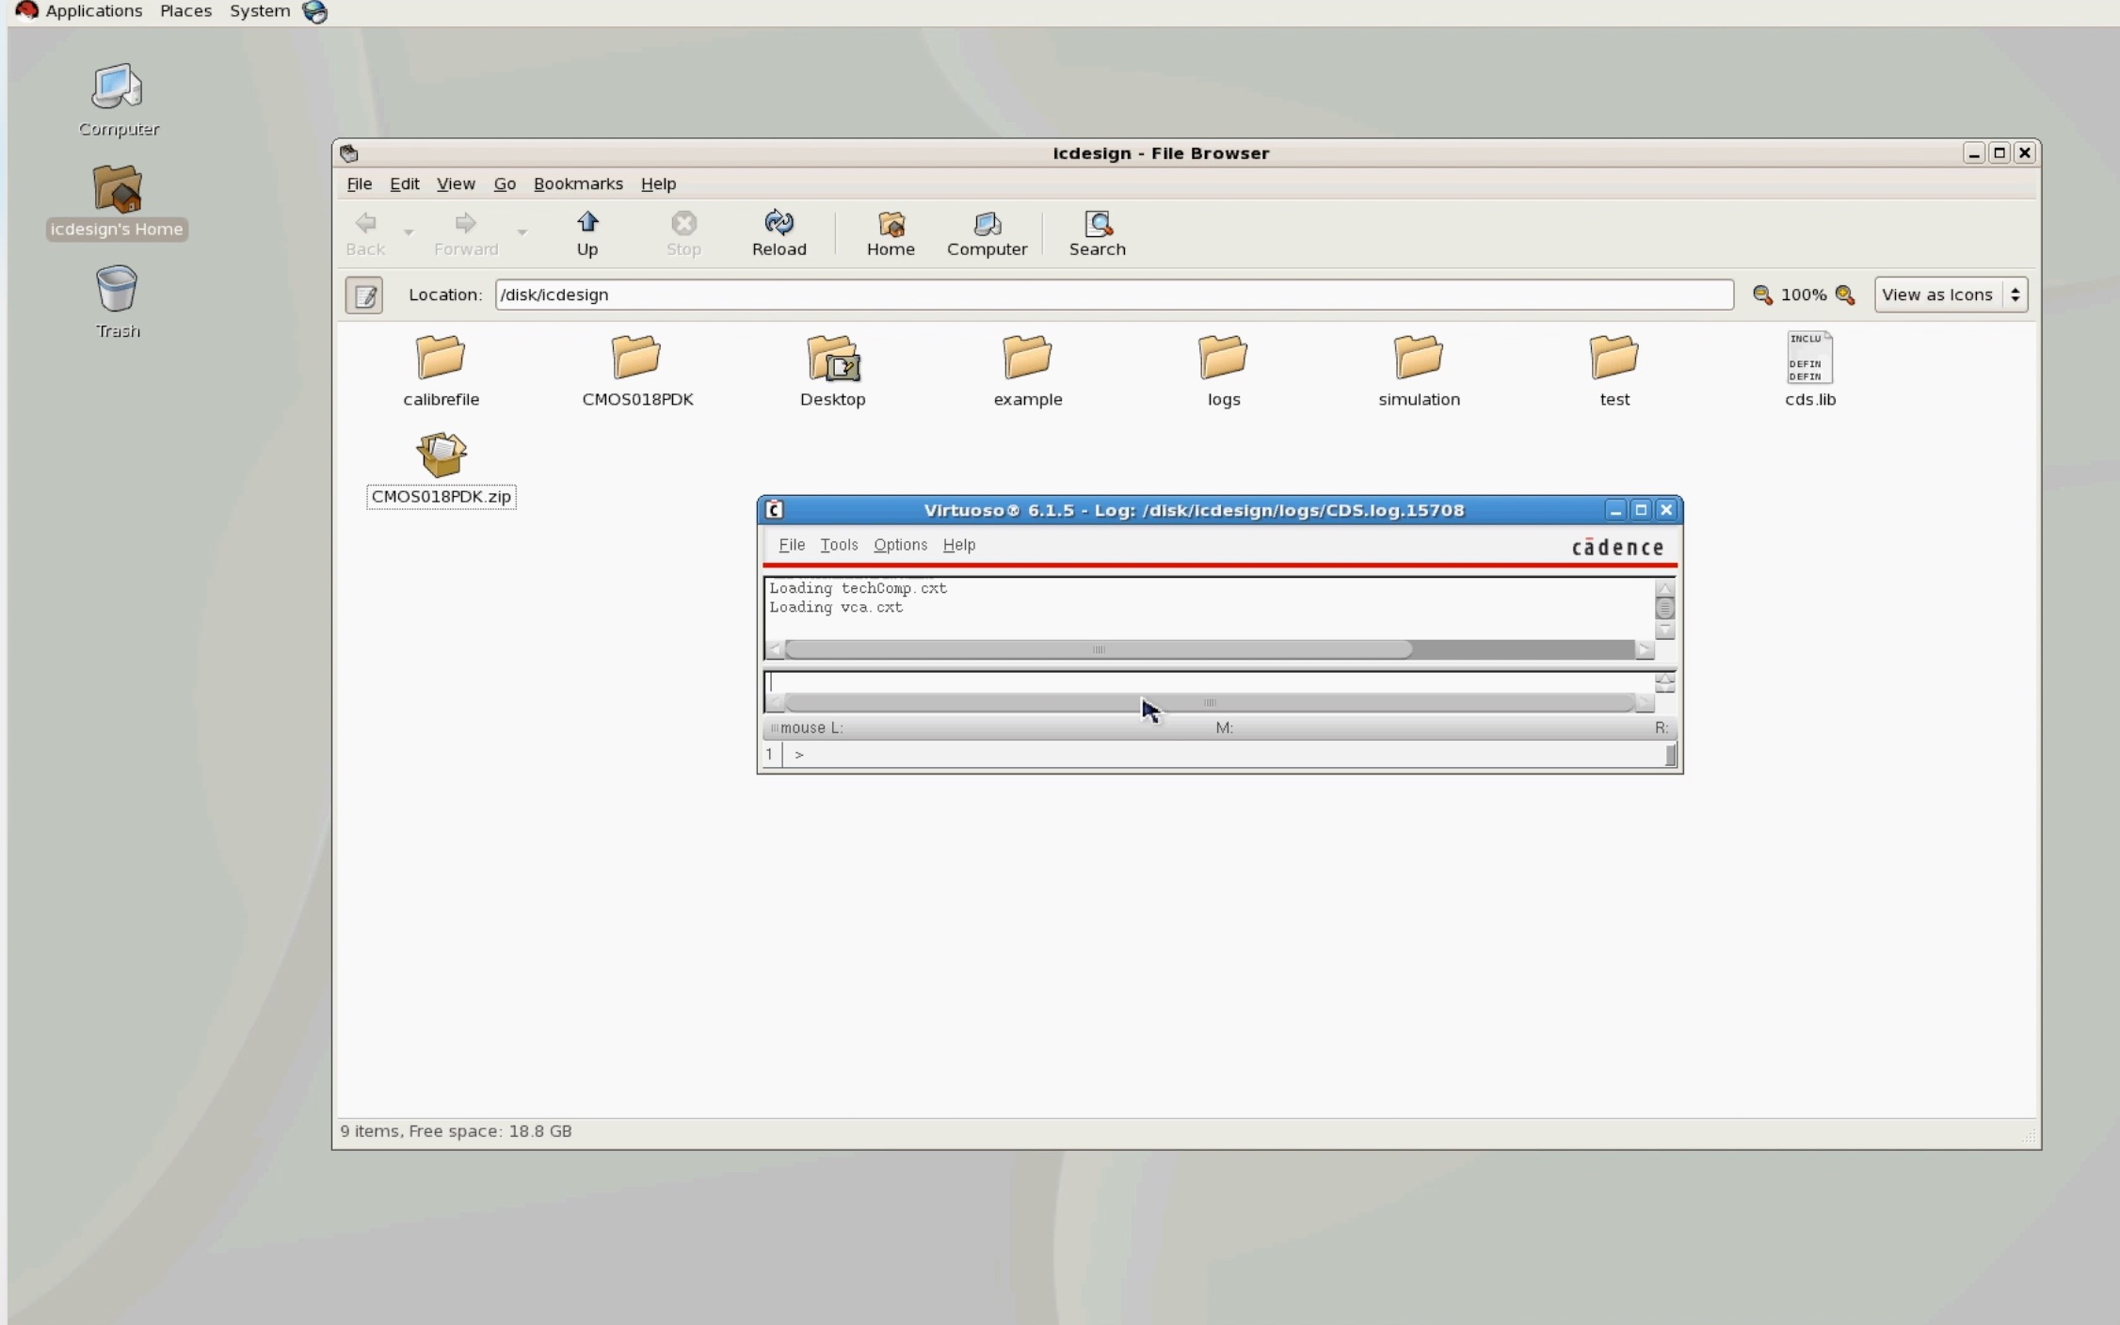Viewport: 2120px width, 1325px height.
Task: Open the Tools menu in Virtuoso
Action: pyautogui.click(x=838, y=545)
